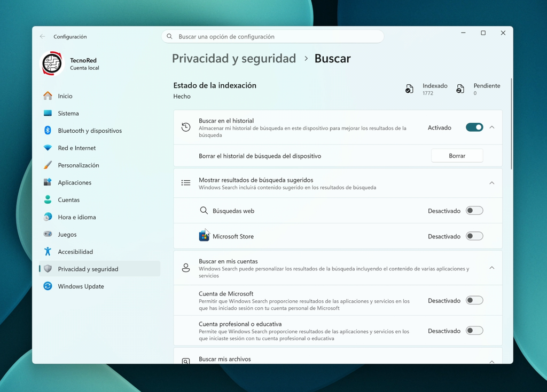The image size is (547, 392).
Task: Click the Juegos gamepad icon
Action: pos(48,234)
